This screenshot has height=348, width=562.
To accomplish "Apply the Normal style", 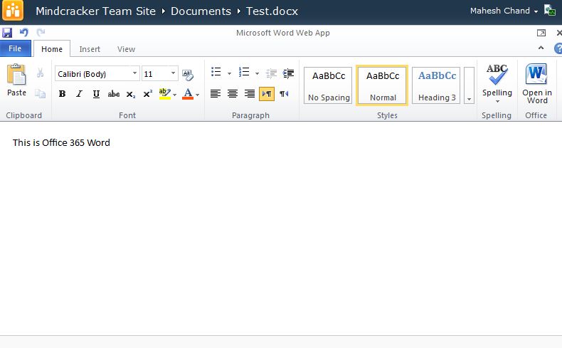I will coord(382,85).
